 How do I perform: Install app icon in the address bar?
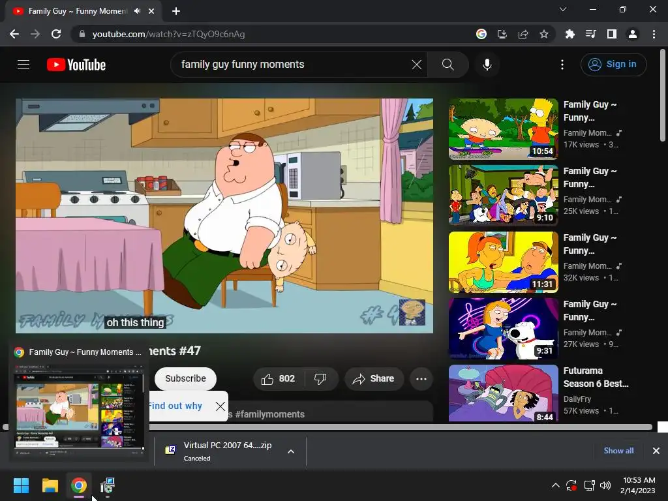[x=502, y=34]
